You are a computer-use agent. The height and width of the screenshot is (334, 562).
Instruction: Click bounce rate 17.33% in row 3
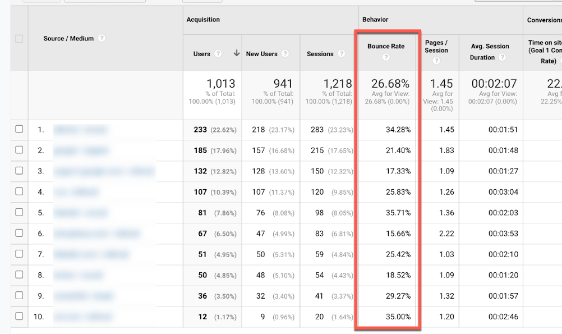[x=398, y=171]
